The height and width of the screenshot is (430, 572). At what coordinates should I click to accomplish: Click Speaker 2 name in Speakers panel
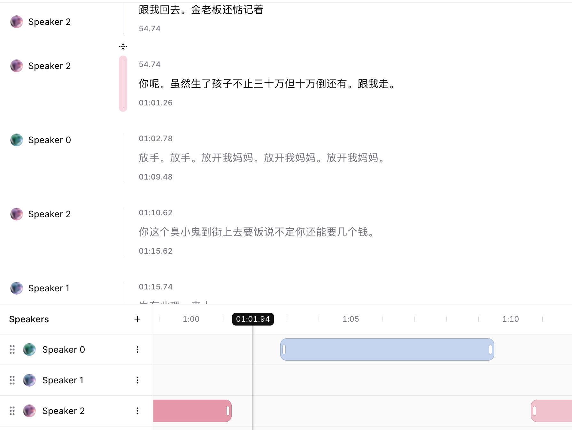pyautogui.click(x=64, y=411)
